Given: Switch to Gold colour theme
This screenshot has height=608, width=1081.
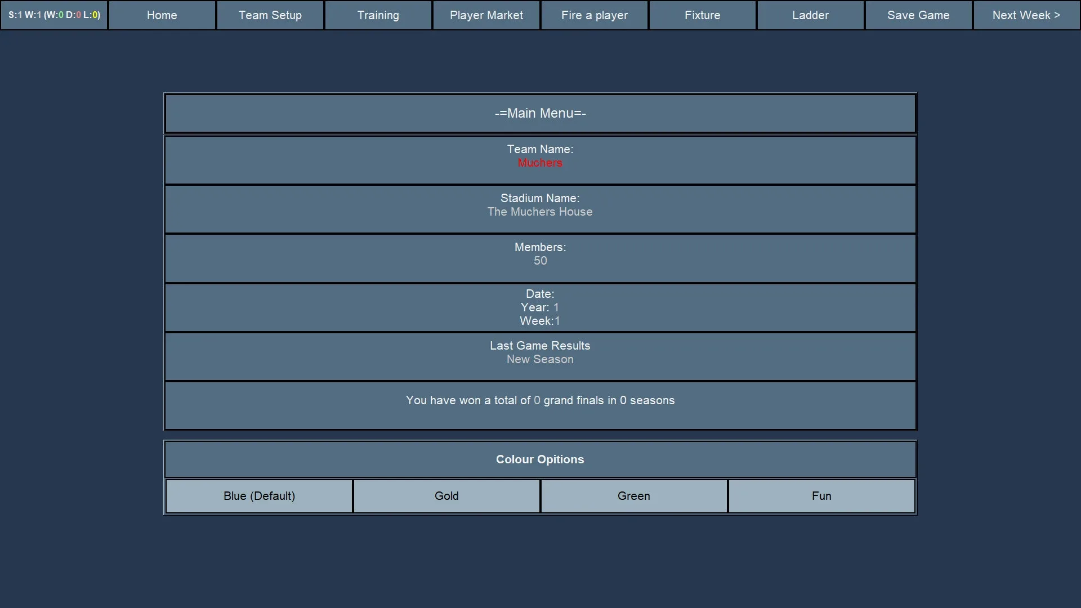Looking at the screenshot, I should [x=446, y=496].
